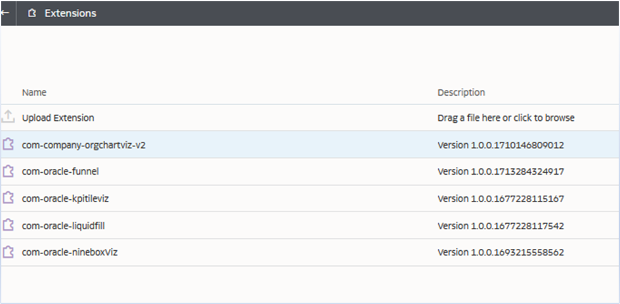Click the back arrow in header
This screenshot has height=304, width=620.
(5, 13)
